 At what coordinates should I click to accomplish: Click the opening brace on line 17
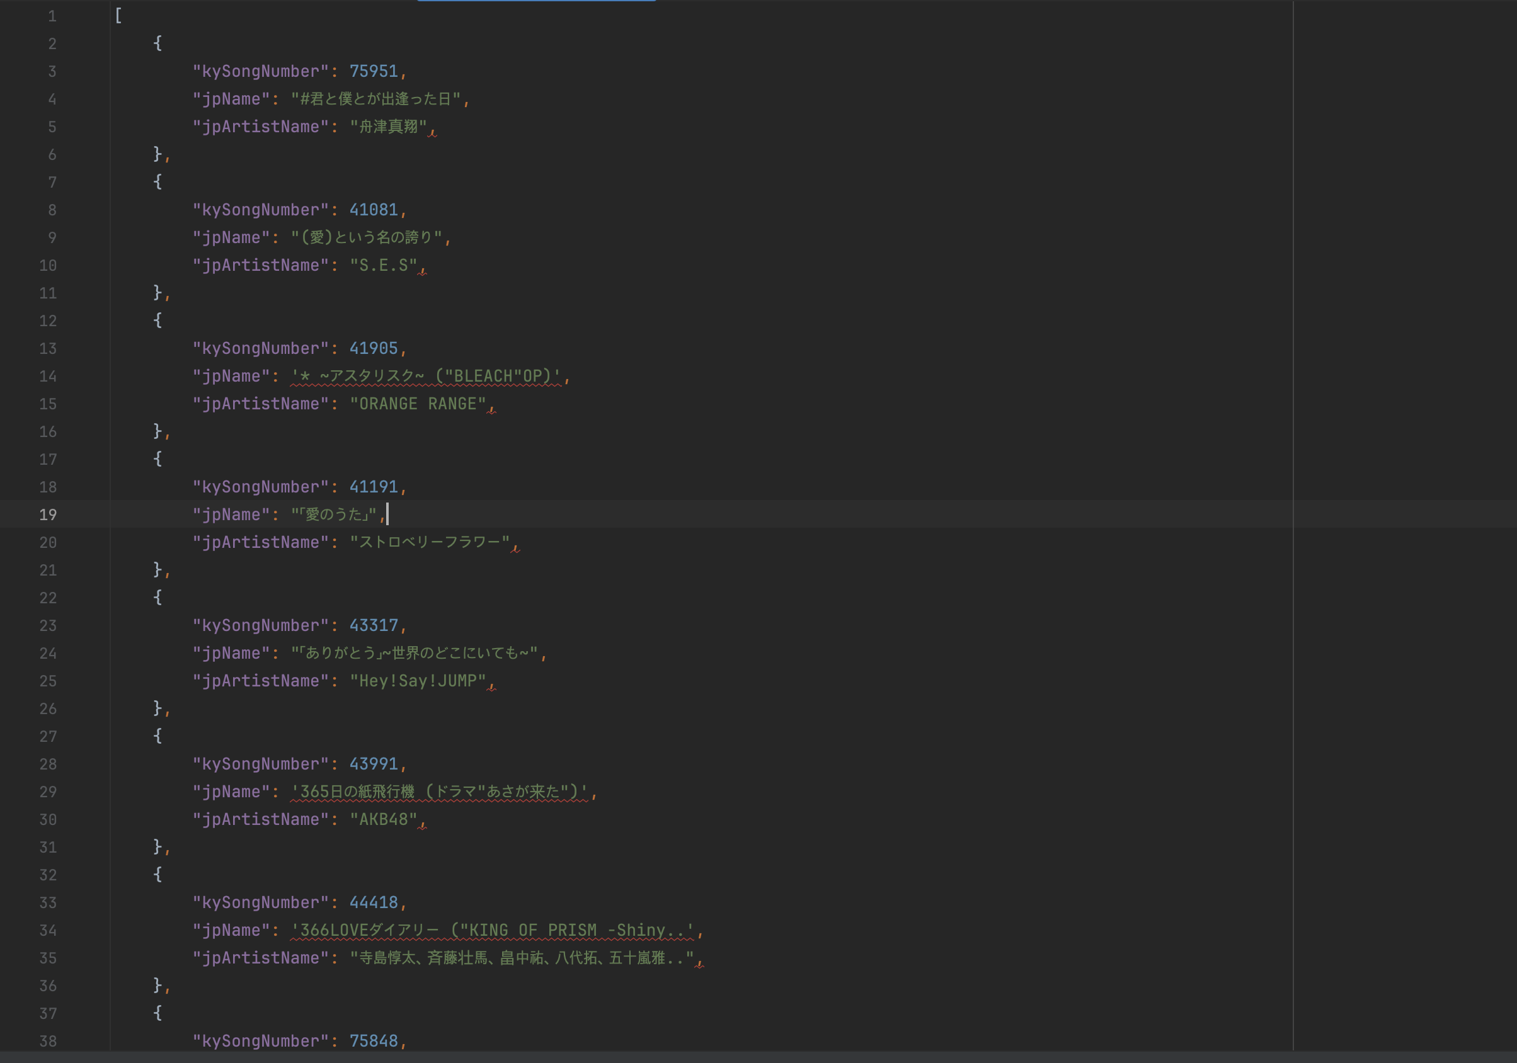(x=157, y=459)
